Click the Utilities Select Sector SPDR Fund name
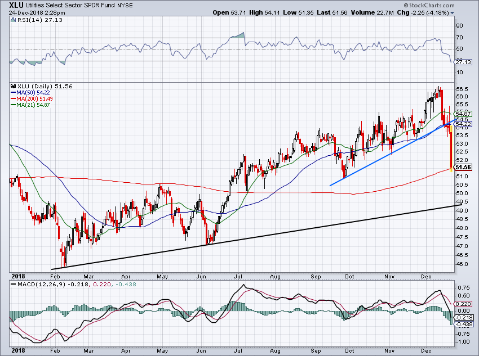Screen dimensions: 479x356 [x=70, y=5]
